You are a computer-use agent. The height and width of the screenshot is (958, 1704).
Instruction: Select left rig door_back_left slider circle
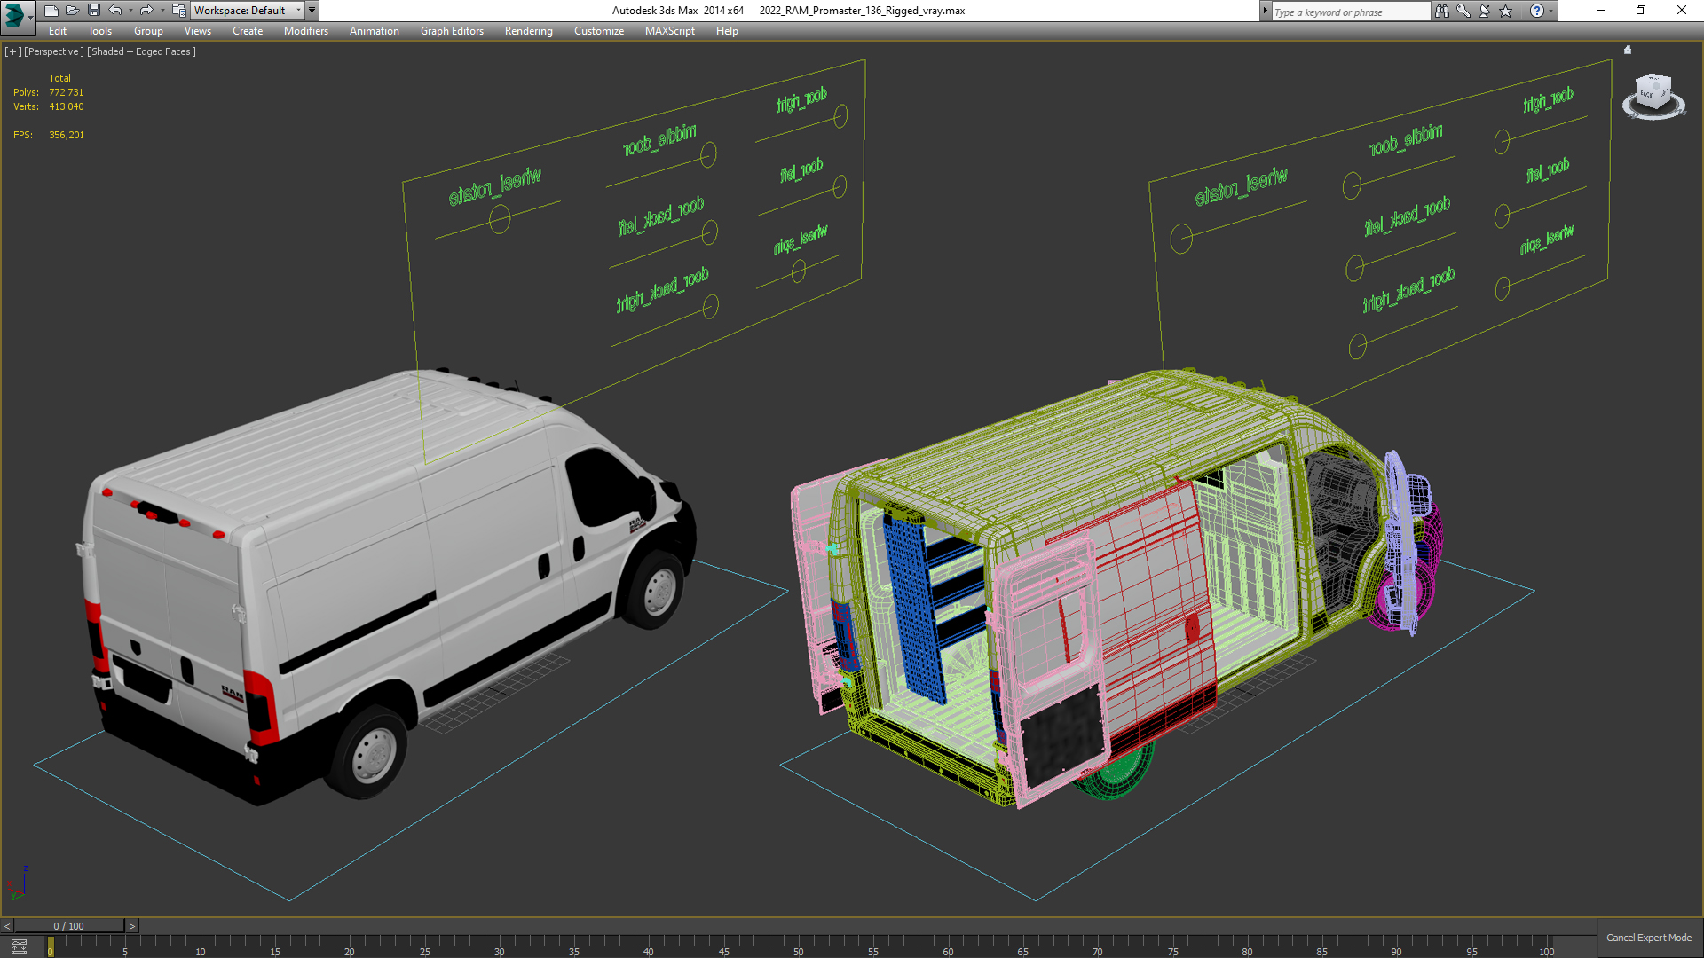[x=709, y=232]
